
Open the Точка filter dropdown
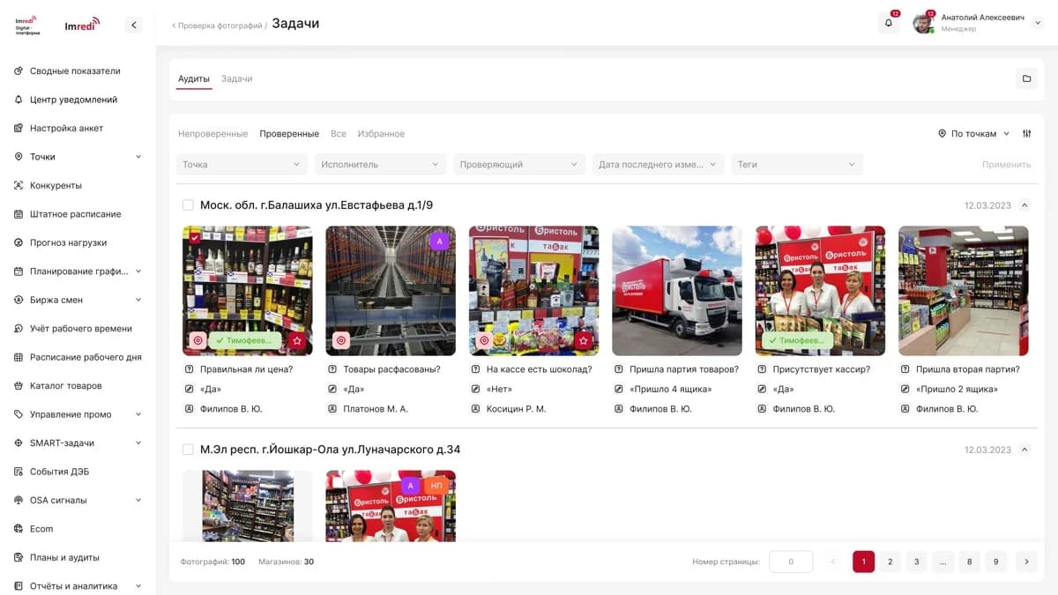coord(242,165)
